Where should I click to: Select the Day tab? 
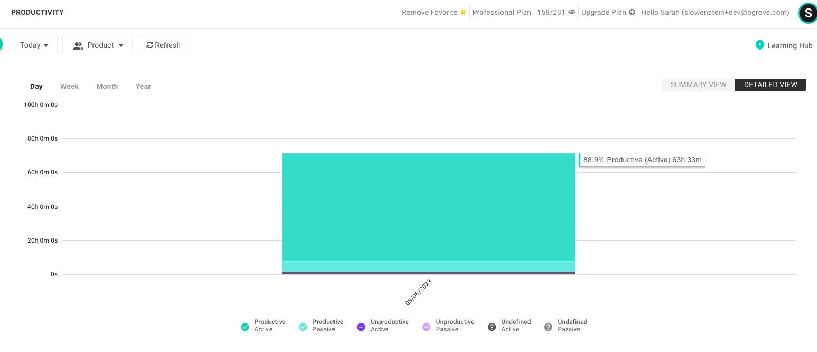pos(36,86)
